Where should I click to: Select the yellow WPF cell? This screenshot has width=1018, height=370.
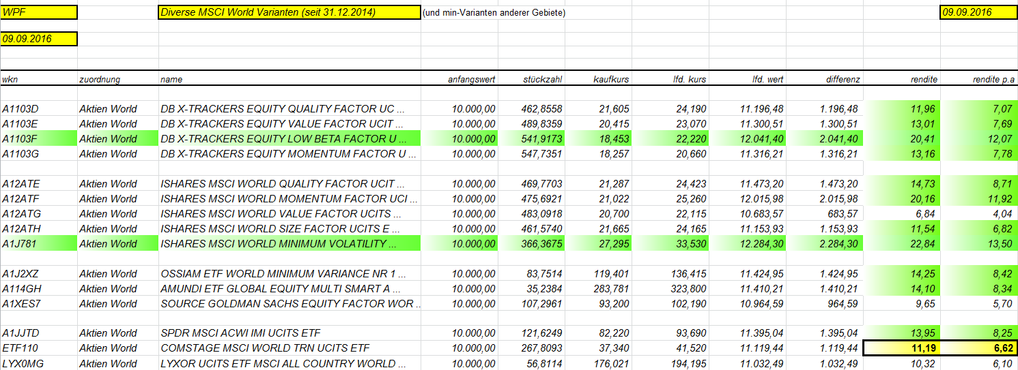[x=39, y=12]
